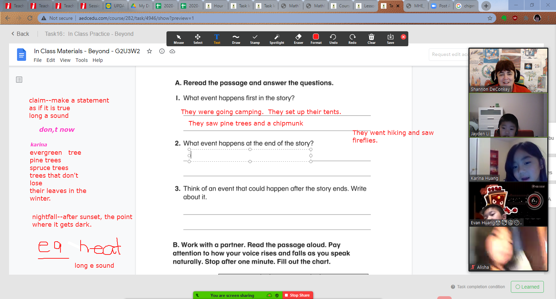
Task: Select Alisha's video tile
Action: click(x=508, y=249)
